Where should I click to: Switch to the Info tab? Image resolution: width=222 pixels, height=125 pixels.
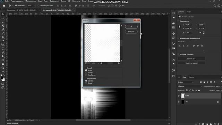click(x=189, y=12)
